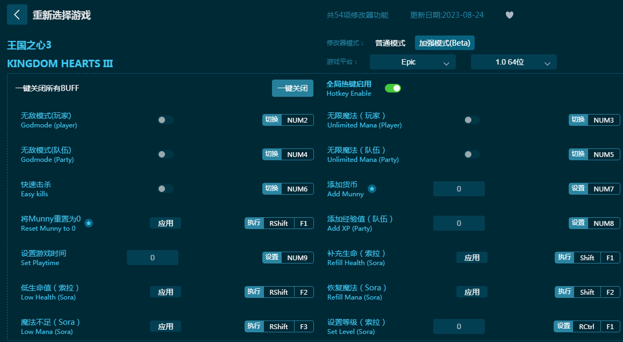Click the NUM2 hotkey for Godmode player
Screen dimensions: 623x342
tap(288, 120)
